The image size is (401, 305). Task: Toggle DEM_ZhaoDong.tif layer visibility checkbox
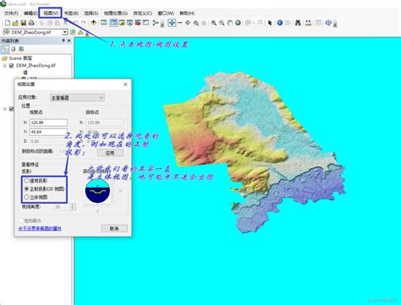[12, 66]
